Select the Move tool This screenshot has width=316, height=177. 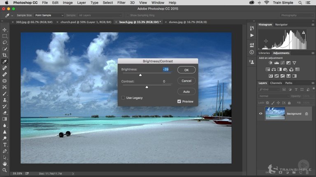click(x=5, y=30)
